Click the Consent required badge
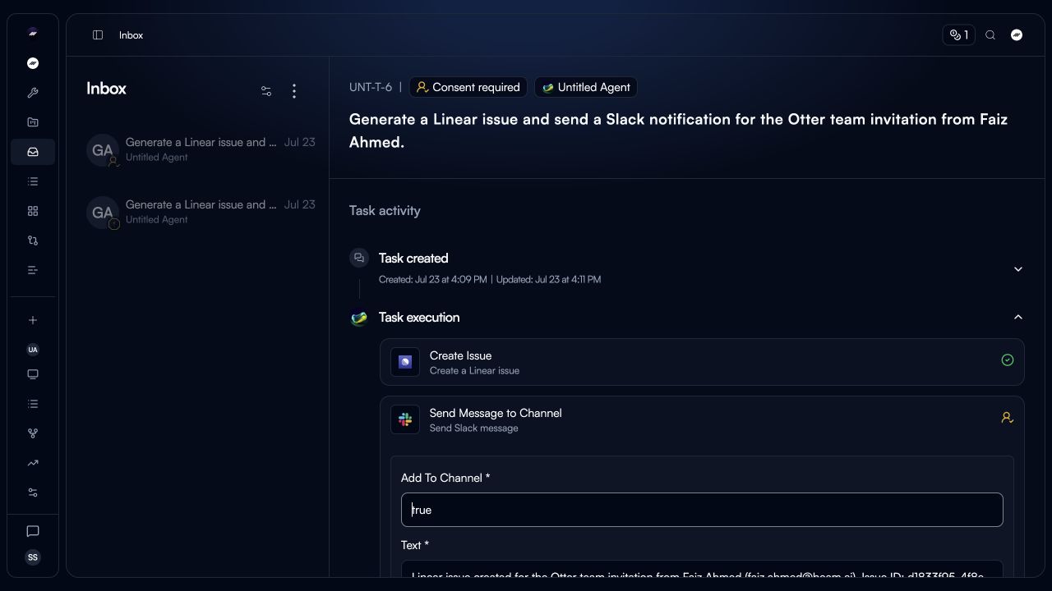Screen dimensions: 1052x591 pyautogui.click(x=468, y=87)
